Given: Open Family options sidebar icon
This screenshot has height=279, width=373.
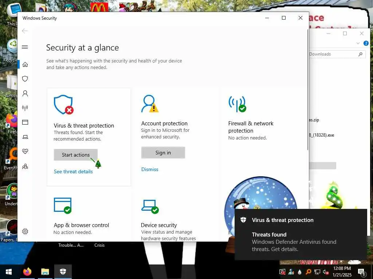Looking at the screenshot, I should (x=25, y=166).
